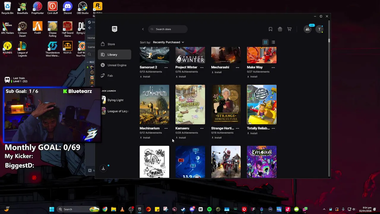Switch library to grid view
Viewport: 380px width, 214px height.
[265, 42]
